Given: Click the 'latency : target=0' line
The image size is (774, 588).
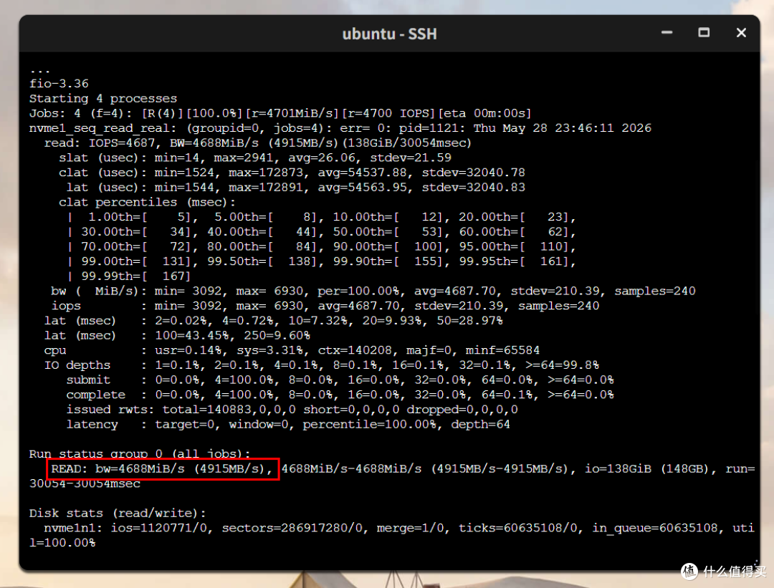Looking at the screenshot, I should pyautogui.click(x=288, y=424).
